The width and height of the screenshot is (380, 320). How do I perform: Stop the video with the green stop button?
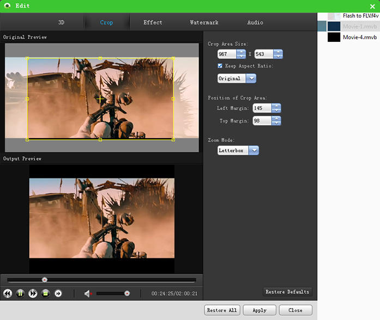pyautogui.click(x=45, y=293)
